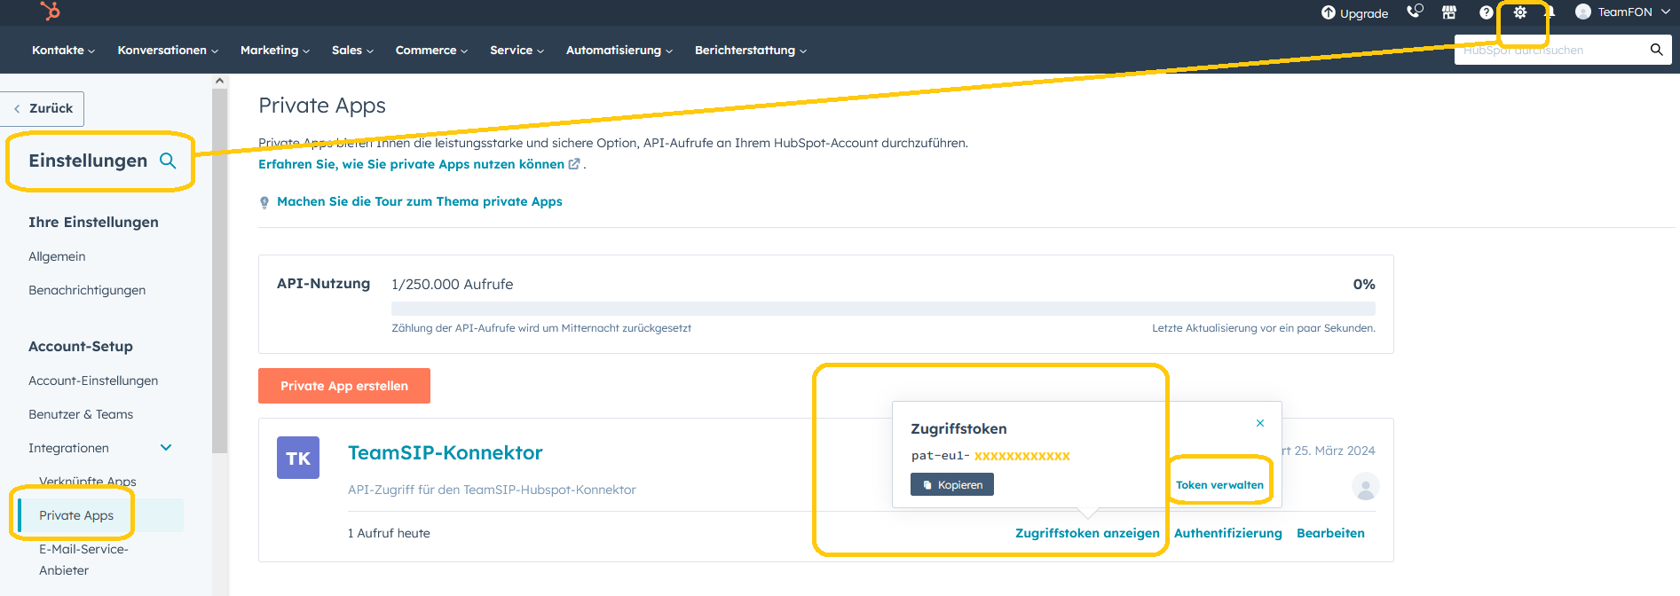Viewport: 1680px width, 596px height.
Task: Click the '1 Aufruf heute' text
Action: [x=389, y=533]
